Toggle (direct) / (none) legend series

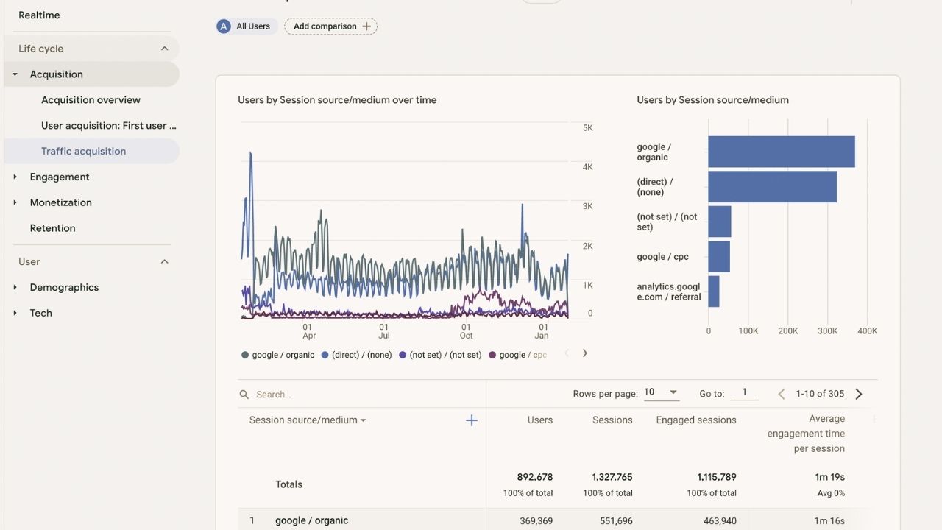click(x=357, y=355)
